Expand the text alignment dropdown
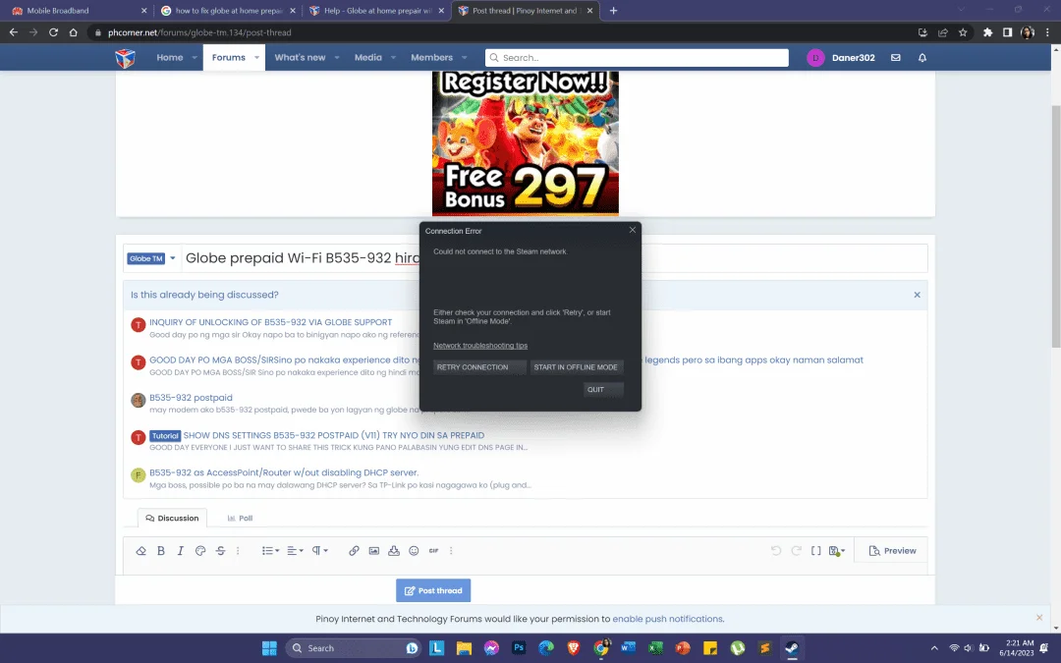This screenshot has height=663, width=1061. [x=295, y=551]
